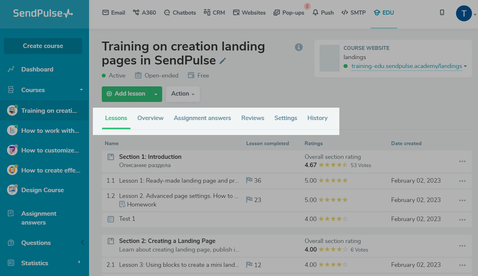Click the Create course button
Screen dimensions: 478x276
click(43, 46)
